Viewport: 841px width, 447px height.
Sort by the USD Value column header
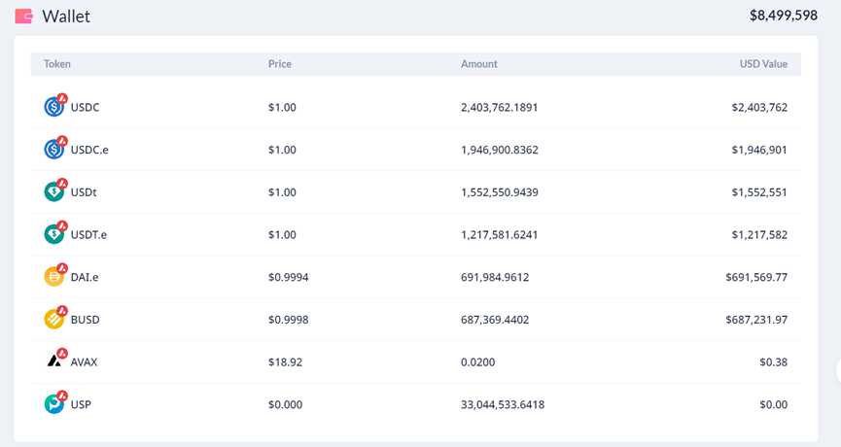click(763, 64)
